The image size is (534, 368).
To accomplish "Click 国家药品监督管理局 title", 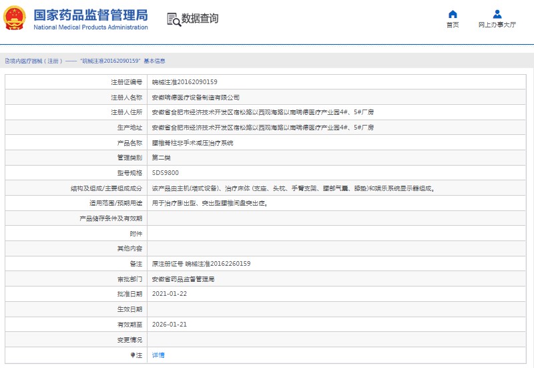I will pyautogui.click(x=91, y=15).
